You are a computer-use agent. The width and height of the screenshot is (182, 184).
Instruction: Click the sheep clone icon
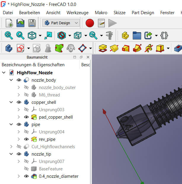point(71,48)
